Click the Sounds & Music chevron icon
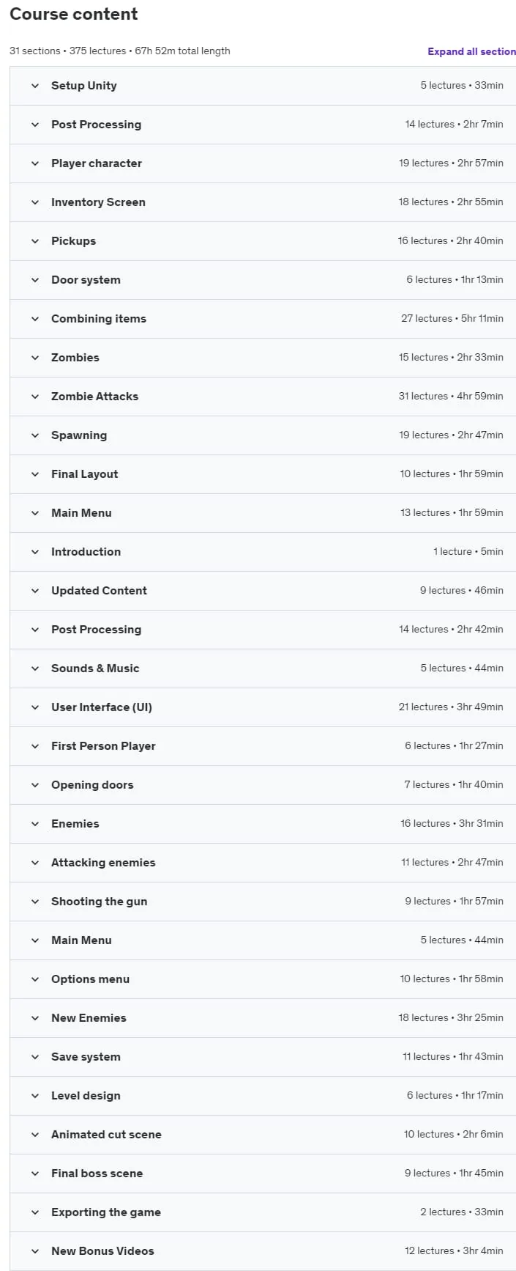The image size is (516, 1271). point(34,668)
